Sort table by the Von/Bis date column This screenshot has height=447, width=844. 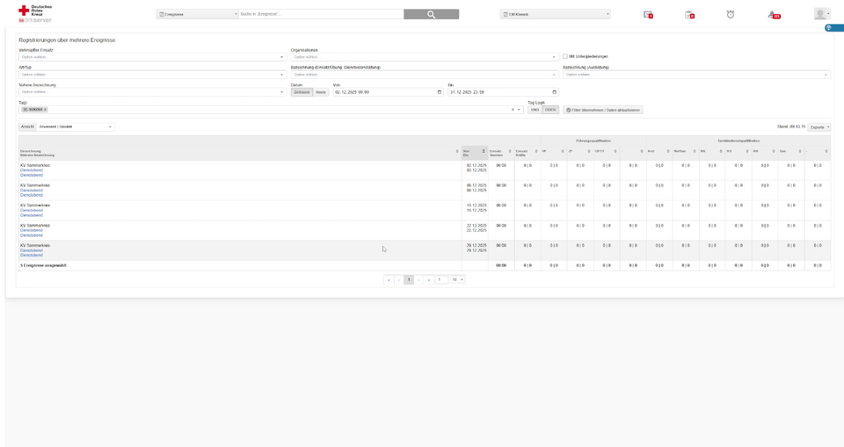click(474, 152)
